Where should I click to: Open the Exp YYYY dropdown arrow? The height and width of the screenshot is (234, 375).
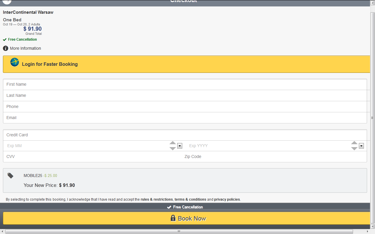361,146
